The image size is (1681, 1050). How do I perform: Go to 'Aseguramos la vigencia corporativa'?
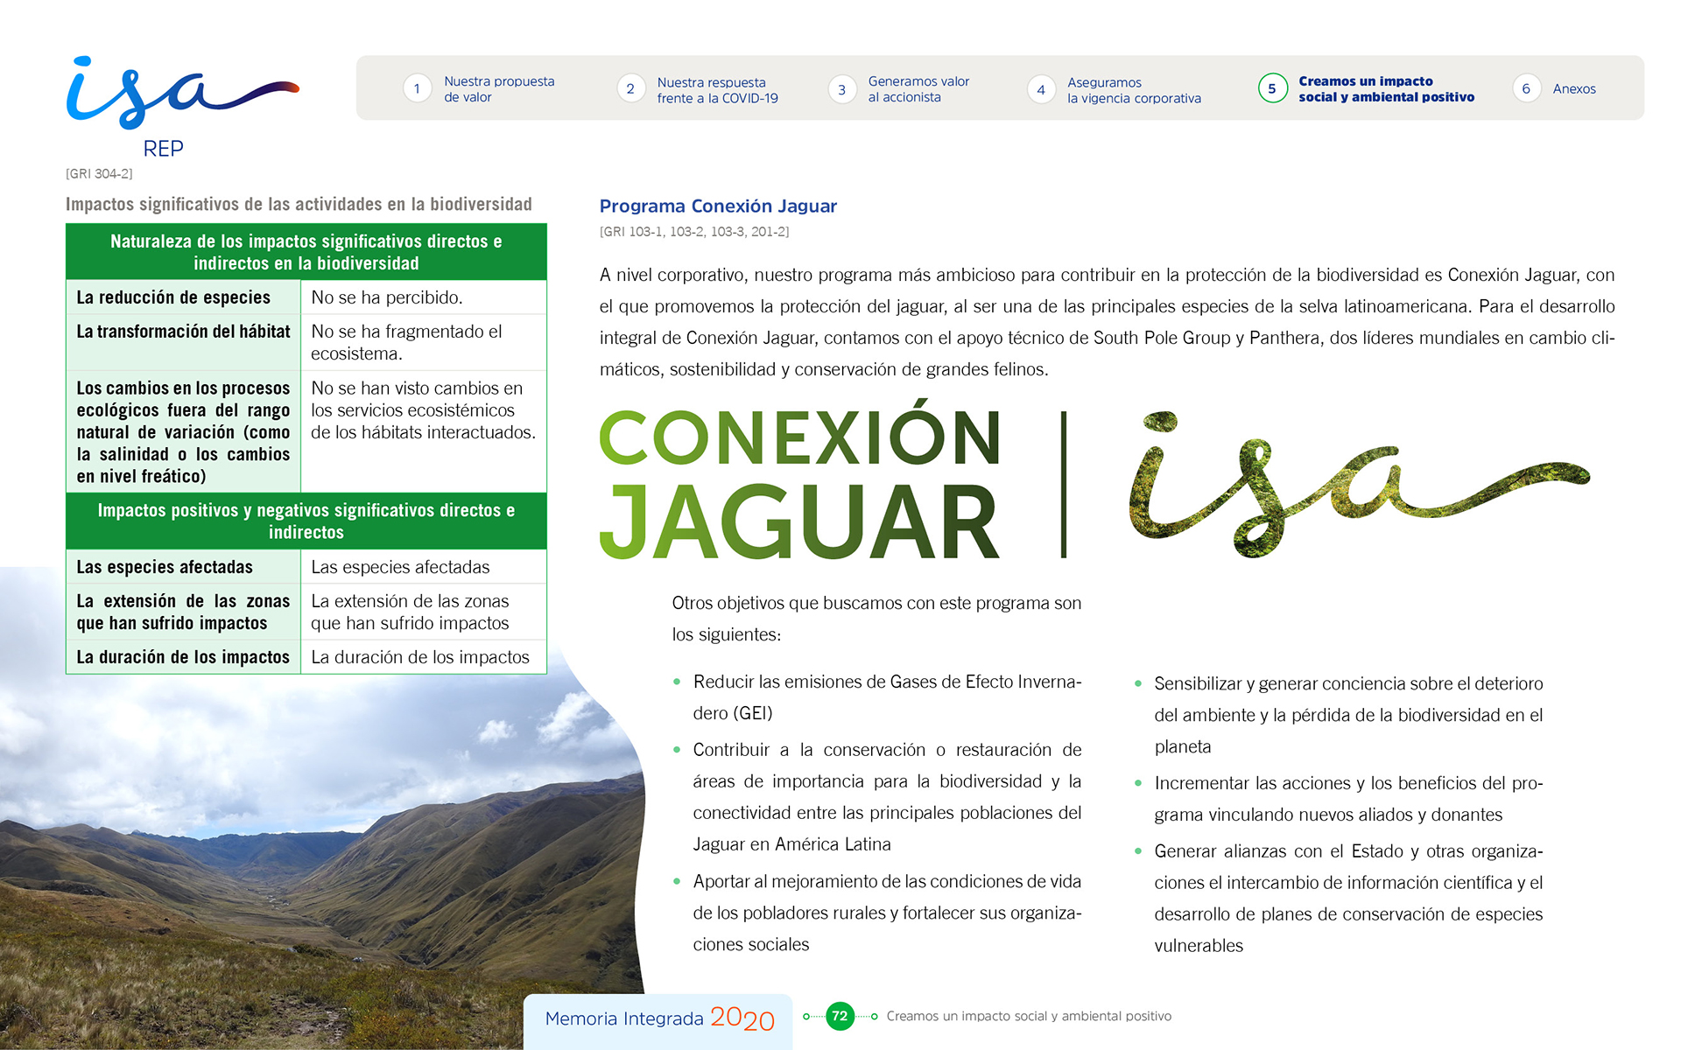[1134, 90]
